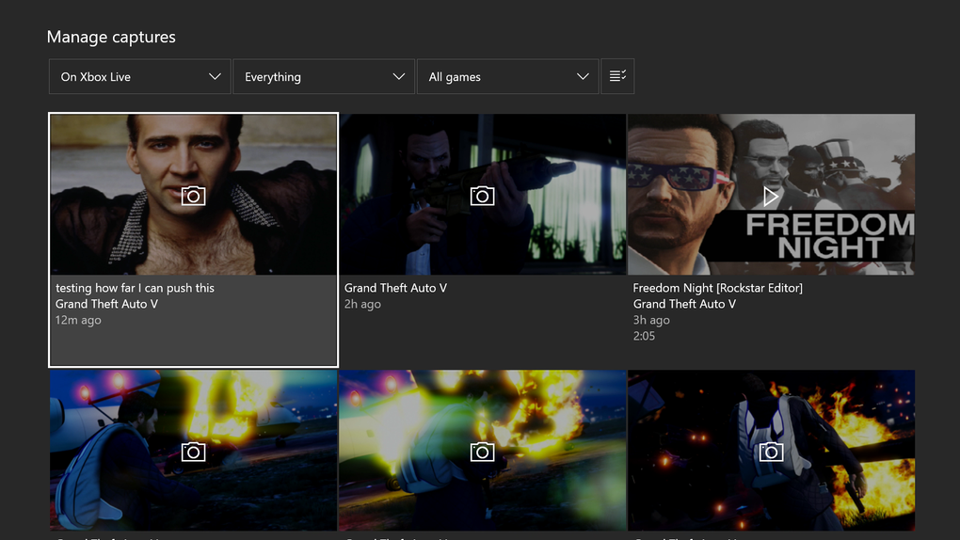Open the 'All games' filter dropdown
Screen dimensions: 960x540
507,76
